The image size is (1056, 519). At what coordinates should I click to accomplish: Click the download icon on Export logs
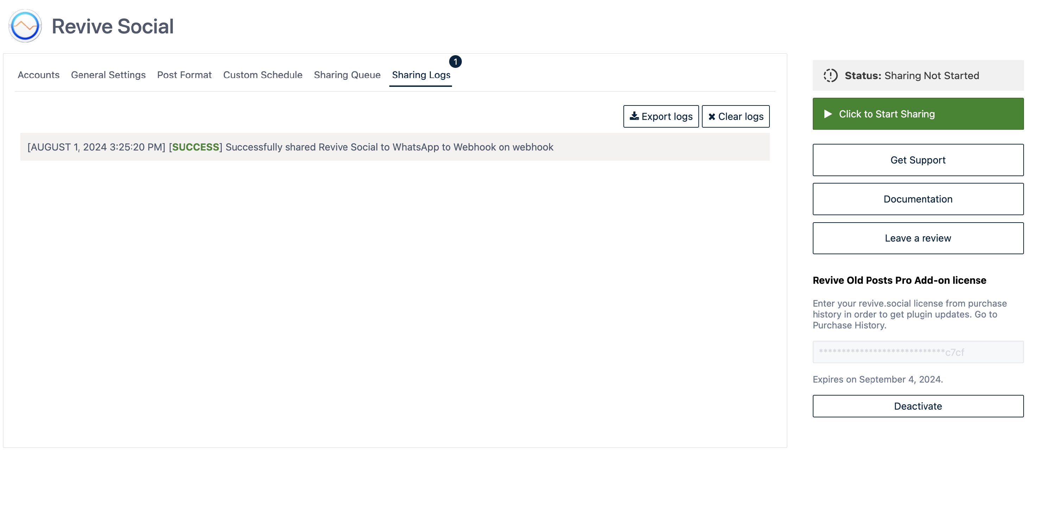pos(634,116)
